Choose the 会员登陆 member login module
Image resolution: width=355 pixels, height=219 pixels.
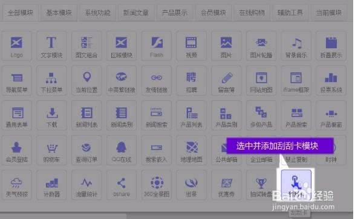pos(17,150)
